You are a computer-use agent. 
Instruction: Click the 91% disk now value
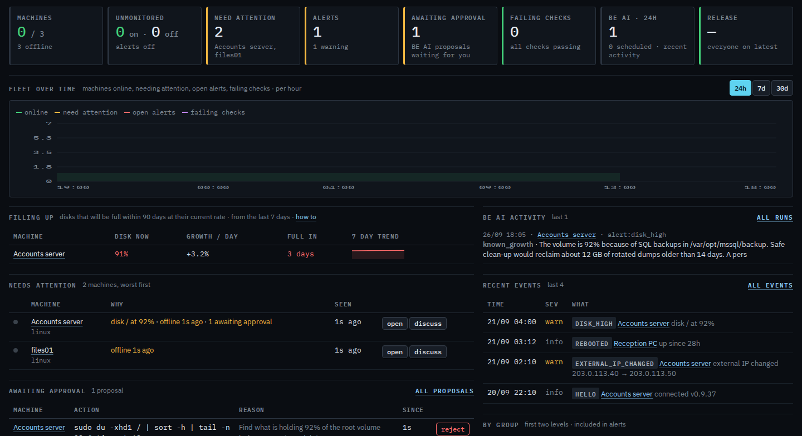(x=121, y=254)
